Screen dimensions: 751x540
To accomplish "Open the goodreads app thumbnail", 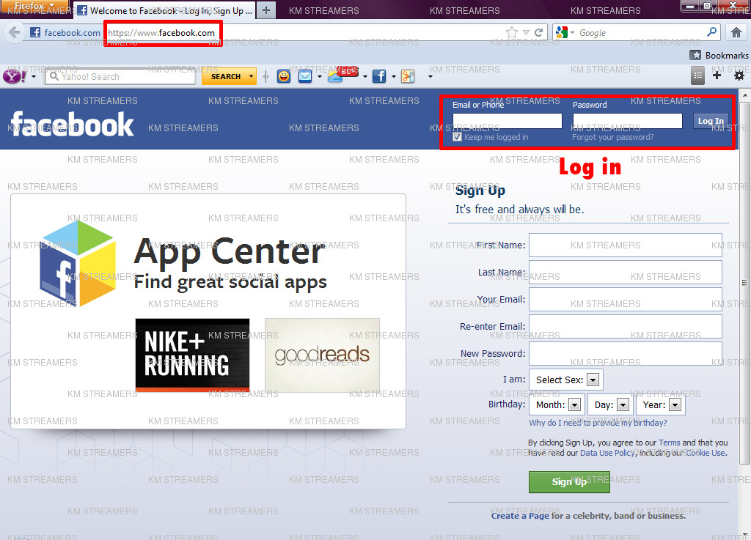I will click(323, 355).
